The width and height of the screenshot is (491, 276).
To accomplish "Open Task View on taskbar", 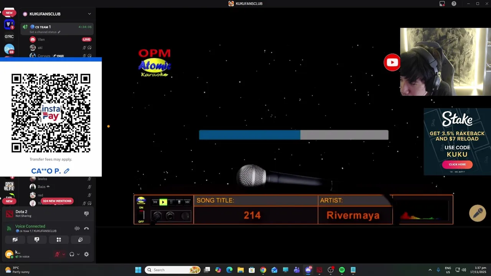I will coord(207,270).
